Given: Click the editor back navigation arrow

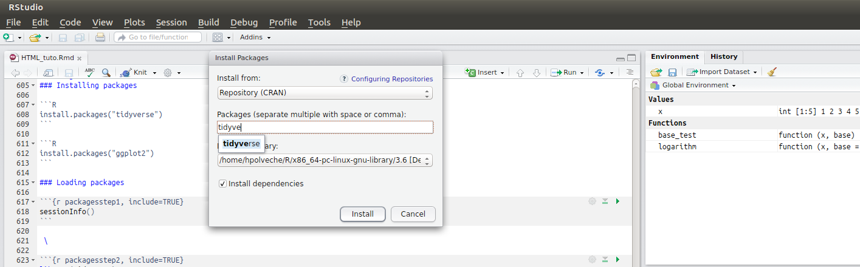Looking at the screenshot, I should point(15,73).
